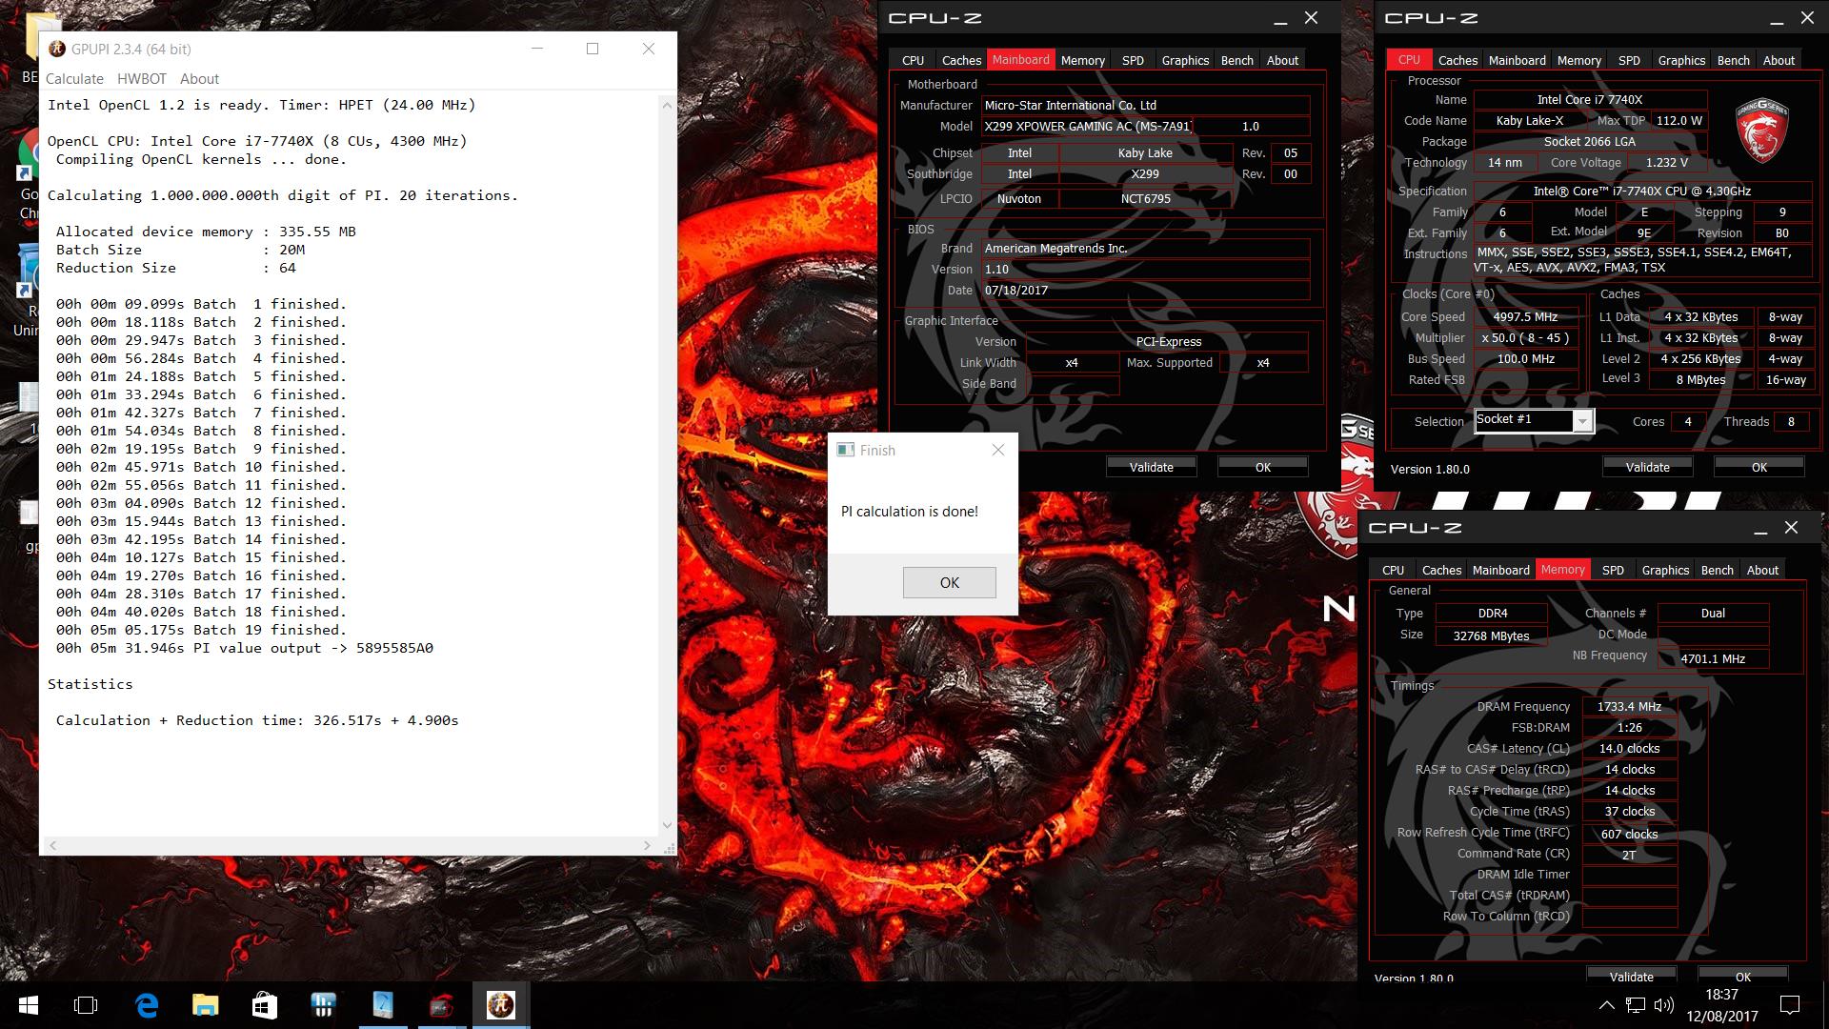Select the active red Memory tab

[1562, 569]
